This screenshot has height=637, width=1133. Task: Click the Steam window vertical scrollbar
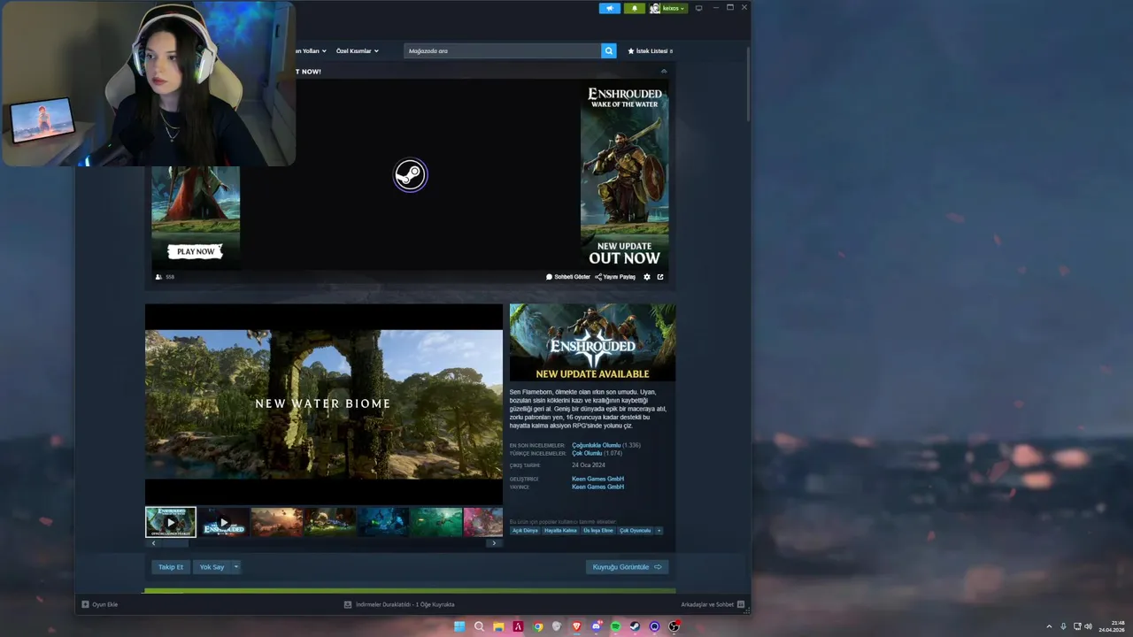(748, 84)
